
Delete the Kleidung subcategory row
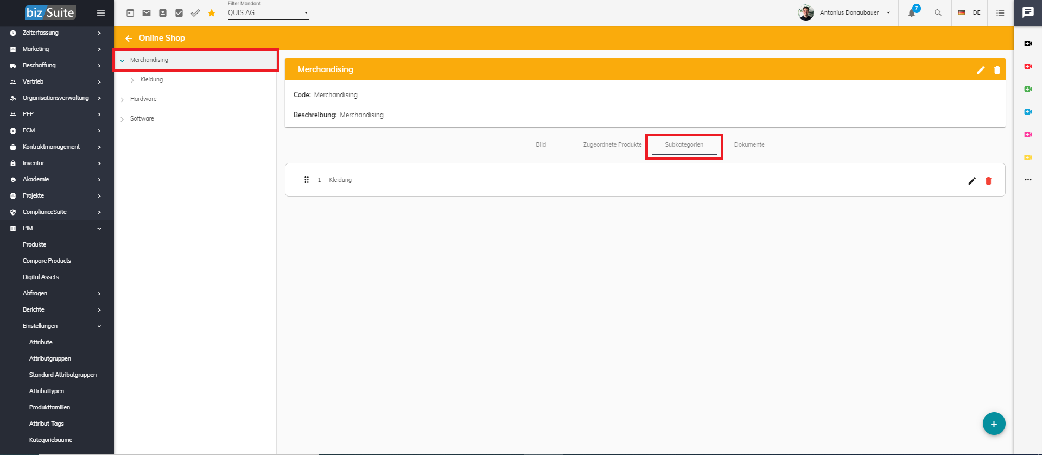point(988,181)
